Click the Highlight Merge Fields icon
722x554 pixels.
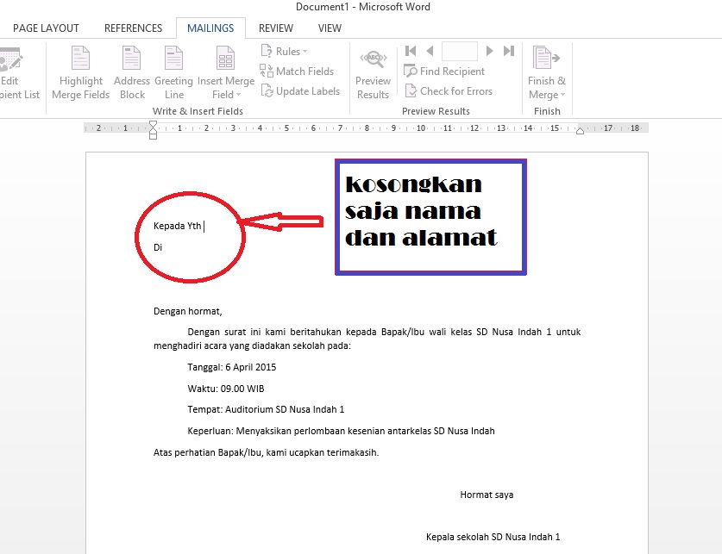click(x=80, y=58)
